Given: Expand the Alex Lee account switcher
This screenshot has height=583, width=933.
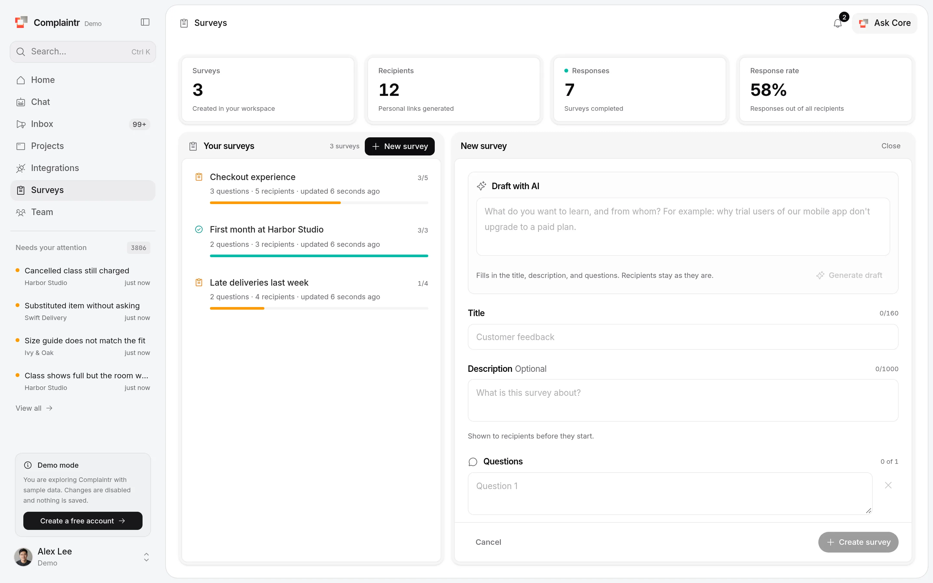Looking at the screenshot, I should (x=146, y=557).
